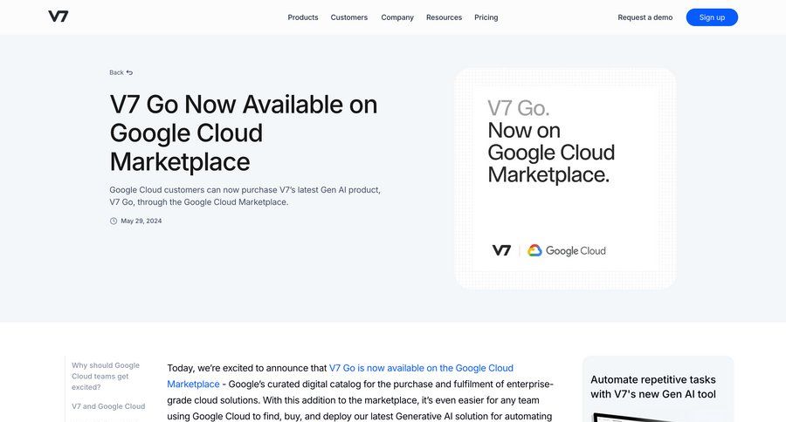Image resolution: width=786 pixels, height=422 pixels.
Task: Jump to 'Why should Google Cloud teams' section
Action: pyautogui.click(x=106, y=376)
